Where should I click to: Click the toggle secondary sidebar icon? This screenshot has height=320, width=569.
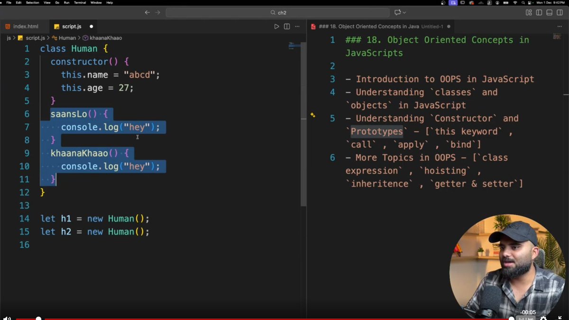(560, 12)
